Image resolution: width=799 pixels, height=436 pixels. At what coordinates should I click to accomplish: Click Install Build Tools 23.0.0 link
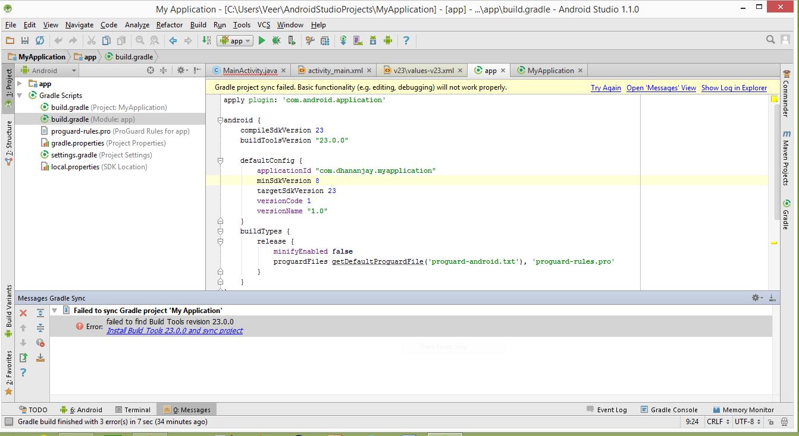pyautogui.click(x=174, y=331)
